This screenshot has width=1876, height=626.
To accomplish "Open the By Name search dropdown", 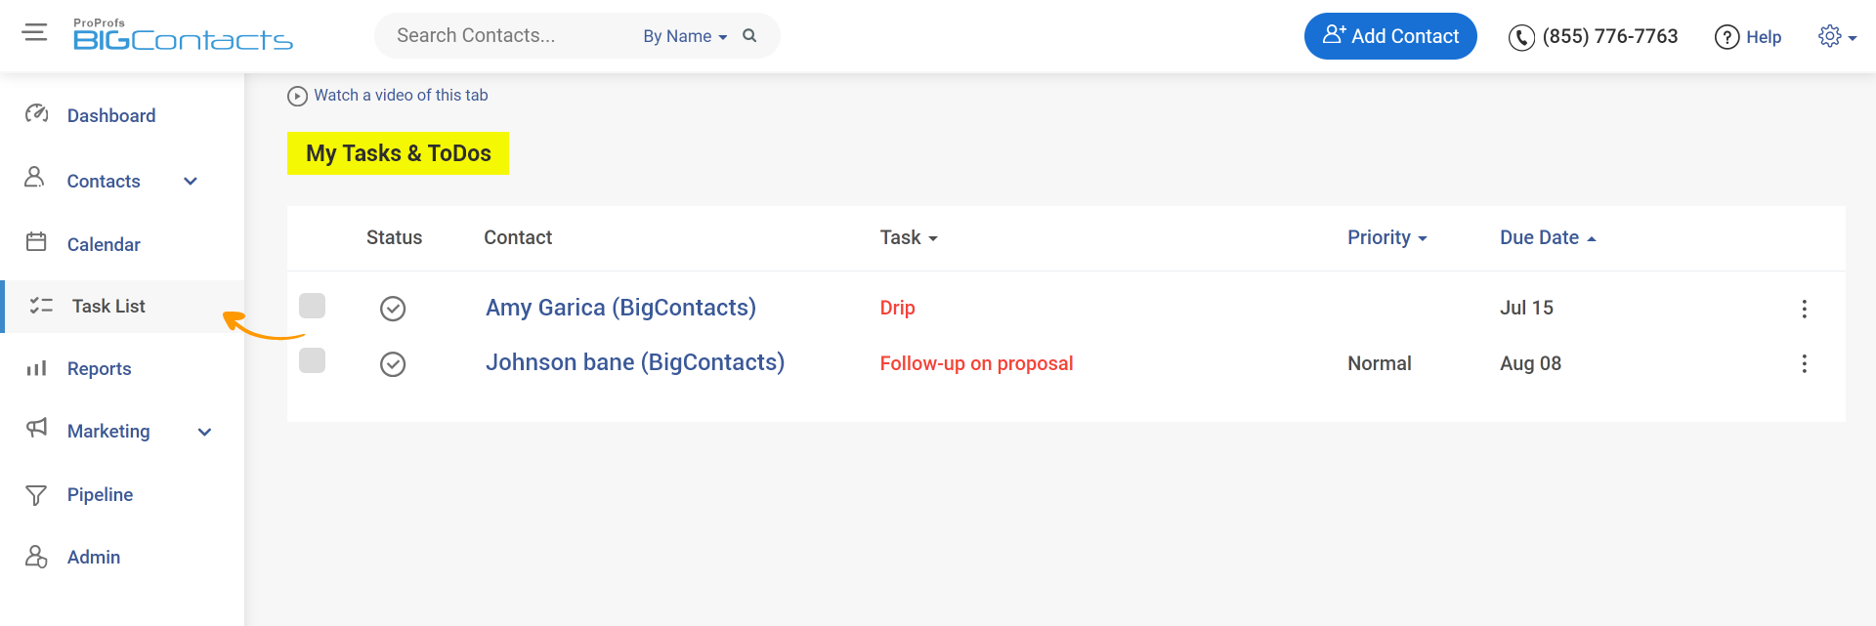I will tap(684, 36).
